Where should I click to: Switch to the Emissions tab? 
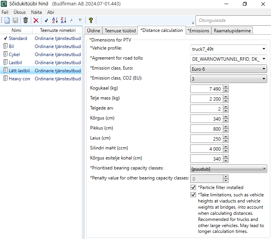point(198,31)
